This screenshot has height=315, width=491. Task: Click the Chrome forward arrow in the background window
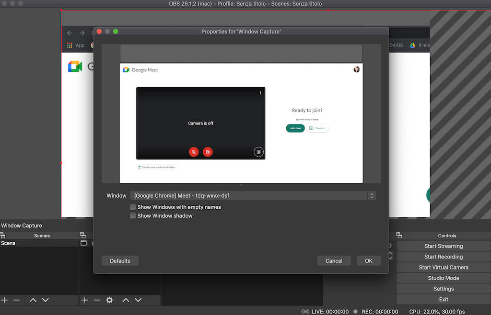click(x=82, y=33)
